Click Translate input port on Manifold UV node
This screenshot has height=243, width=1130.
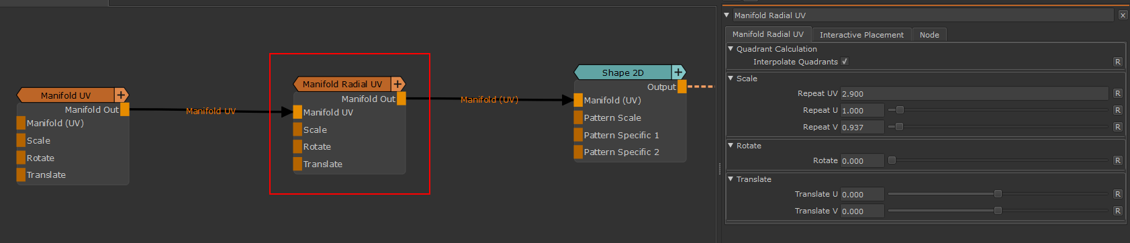click(x=21, y=175)
